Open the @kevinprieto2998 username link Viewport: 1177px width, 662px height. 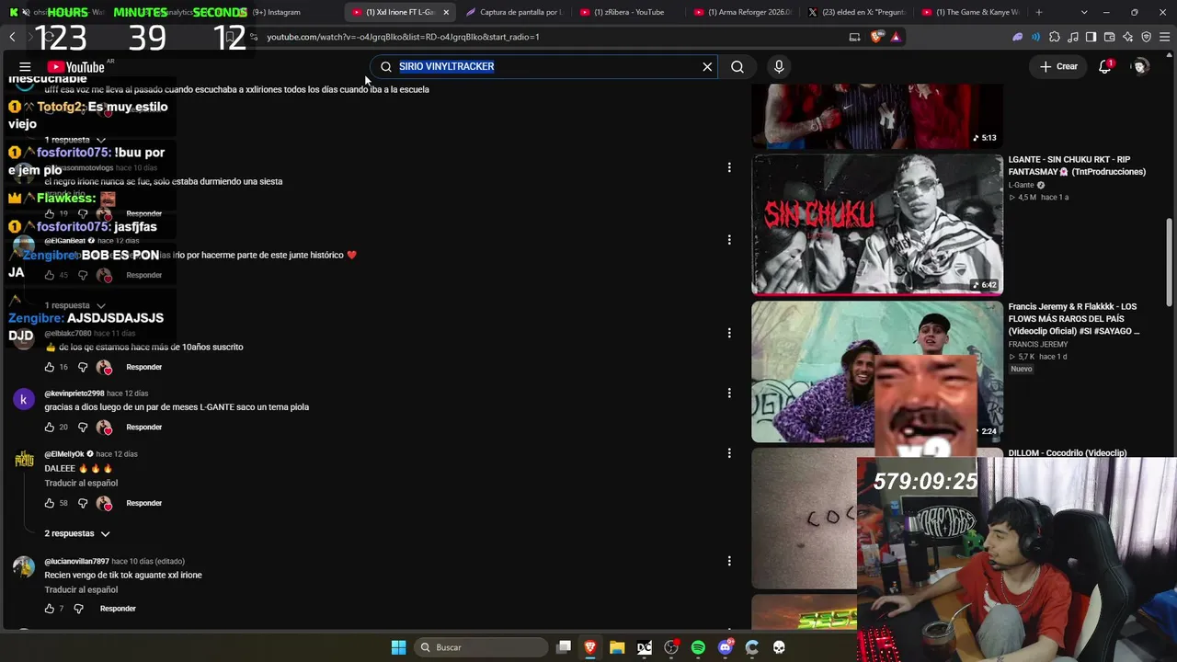coord(74,394)
